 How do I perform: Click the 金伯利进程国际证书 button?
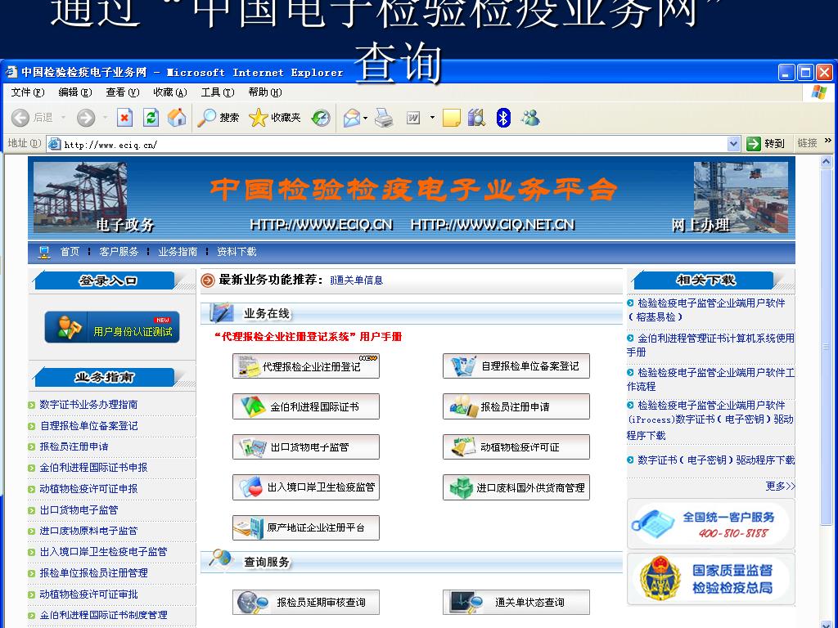[x=306, y=407]
